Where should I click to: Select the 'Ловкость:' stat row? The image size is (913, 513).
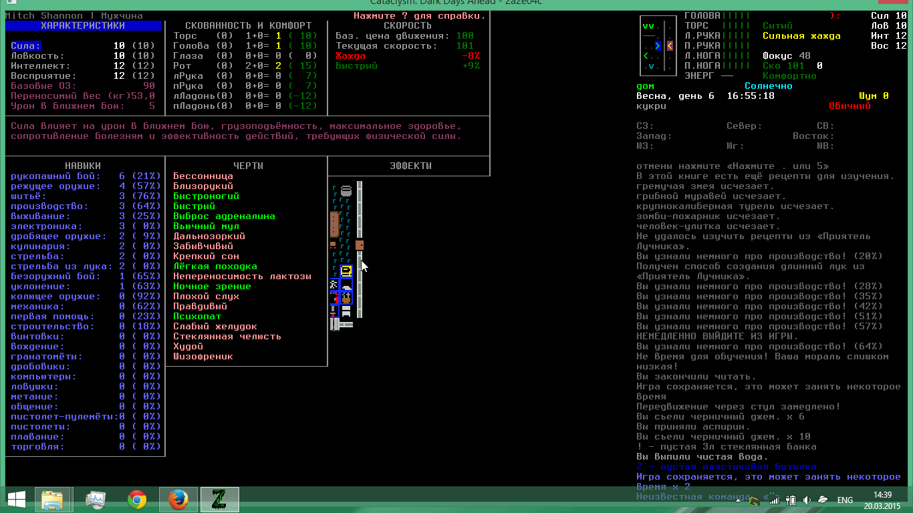click(84, 56)
